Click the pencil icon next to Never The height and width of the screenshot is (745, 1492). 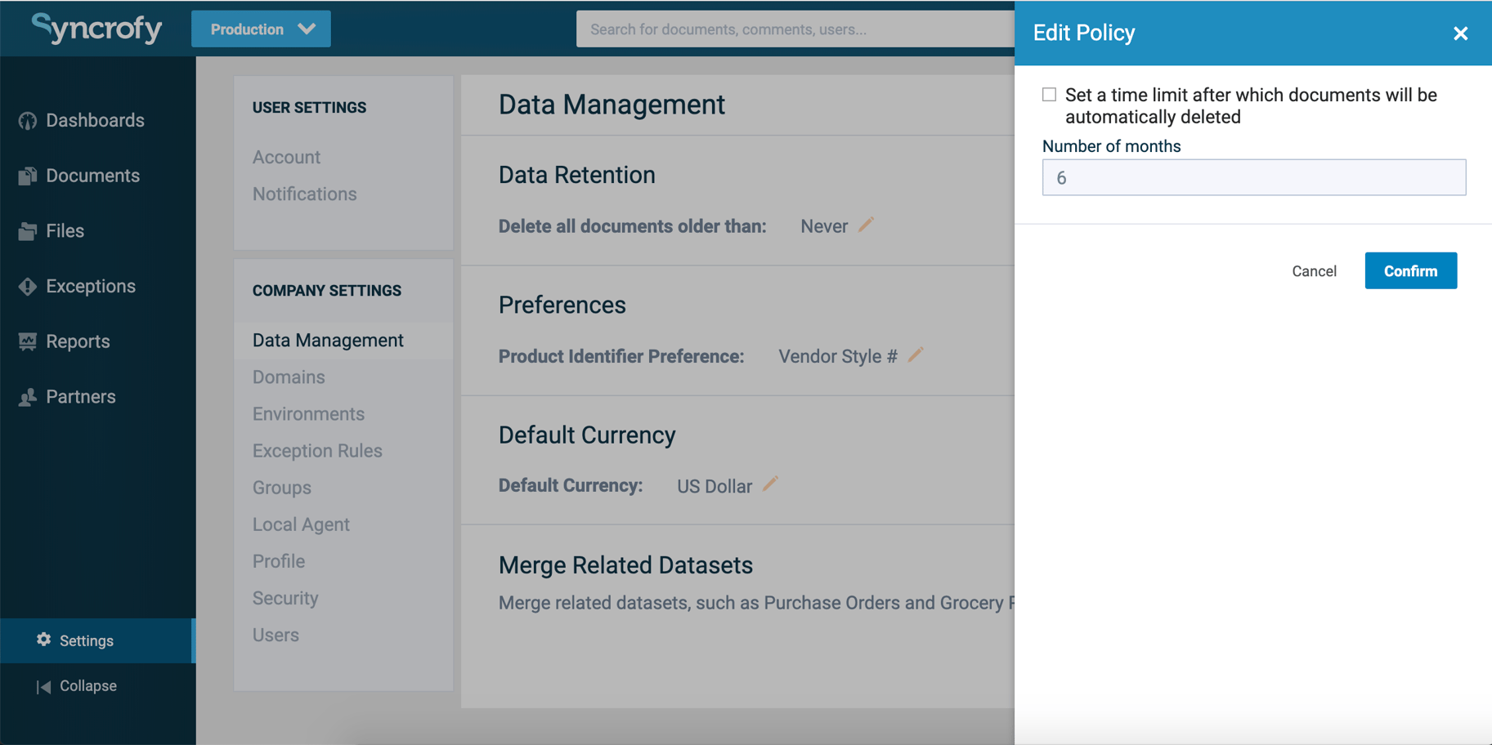tap(867, 224)
